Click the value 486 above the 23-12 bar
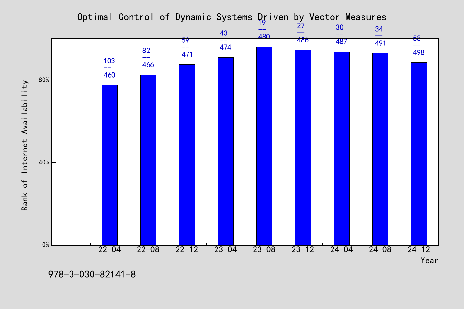464x309 pixels. (x=303, y=40)
